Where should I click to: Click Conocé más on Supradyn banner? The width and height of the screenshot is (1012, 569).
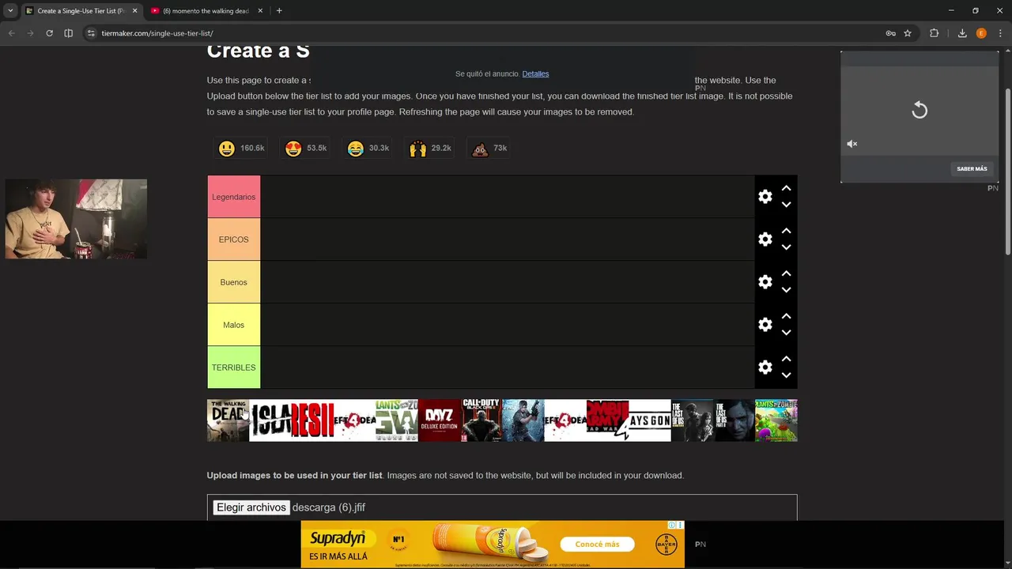click(x=597, y=545)
